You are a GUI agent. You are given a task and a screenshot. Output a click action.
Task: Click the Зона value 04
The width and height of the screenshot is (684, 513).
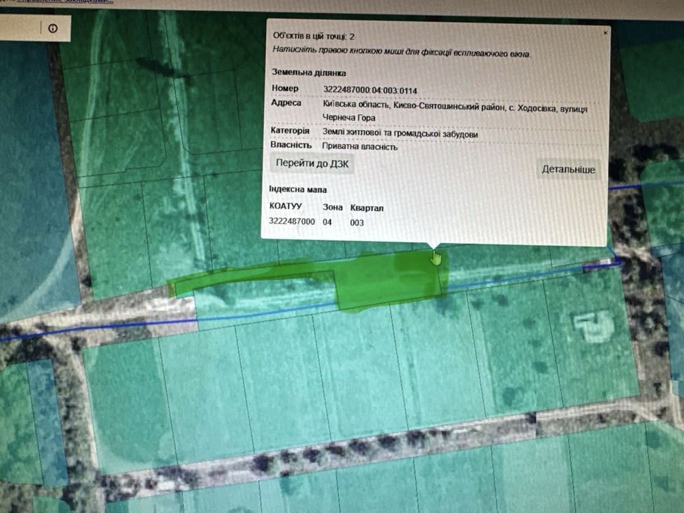coord(327,222)
